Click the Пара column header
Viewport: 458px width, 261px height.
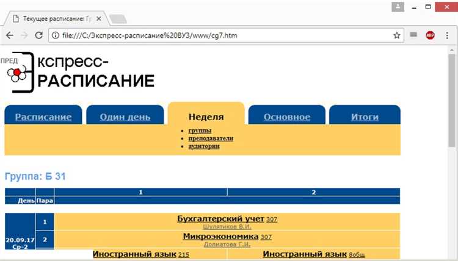point(45,201)
